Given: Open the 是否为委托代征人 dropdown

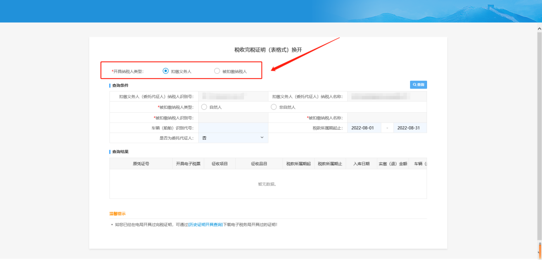Looking at the screenshot, I should coord(233,138).
